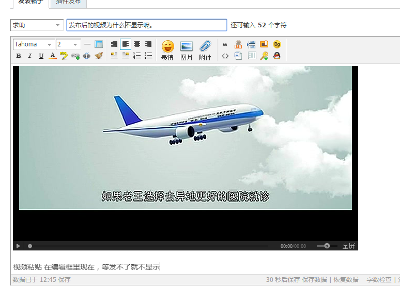Switch to the 插件发布 tab
The image size is (400, 286).
click(68, 3)
